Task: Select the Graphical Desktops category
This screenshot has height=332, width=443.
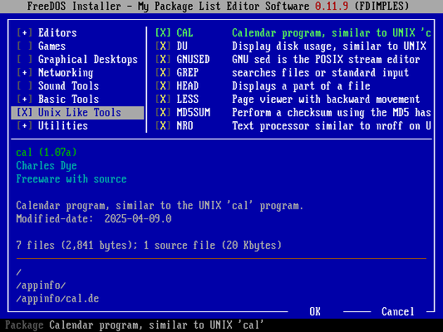Action: (x=88, y=60)
